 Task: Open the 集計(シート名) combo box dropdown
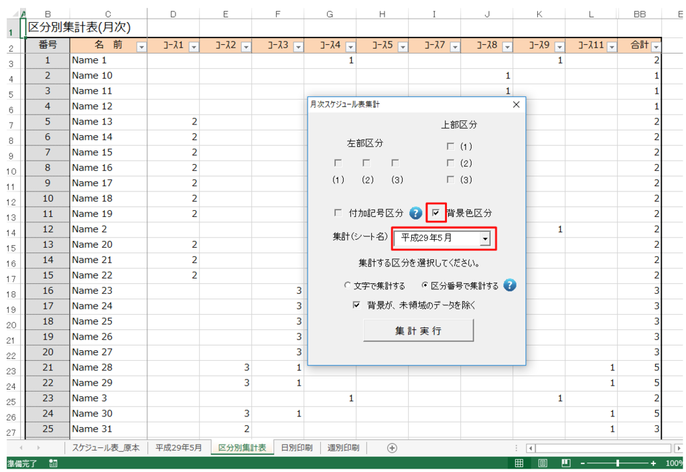tap(485, 238)
